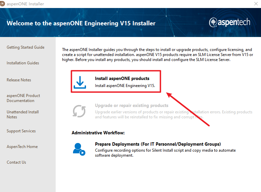
Task: Open the Installation Guides link
Action: (x=23, y=63)
